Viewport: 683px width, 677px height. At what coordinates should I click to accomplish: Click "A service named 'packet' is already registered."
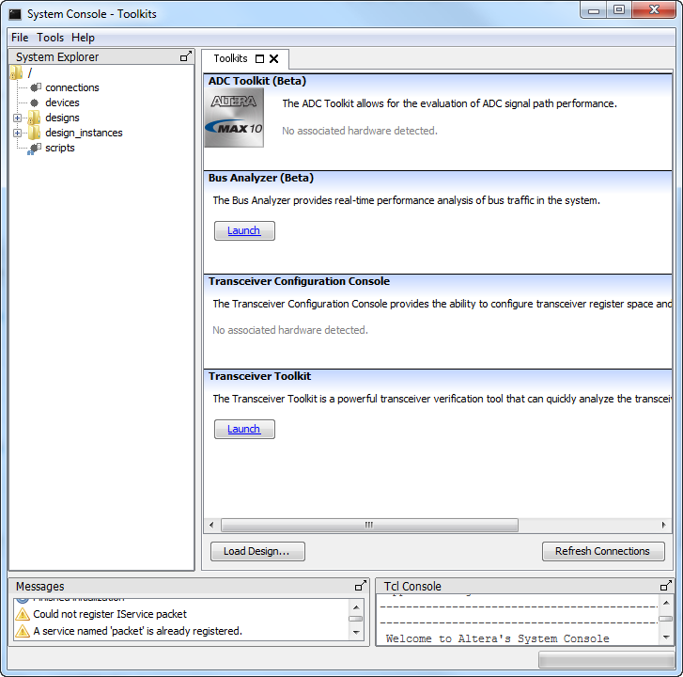point(137,631)
